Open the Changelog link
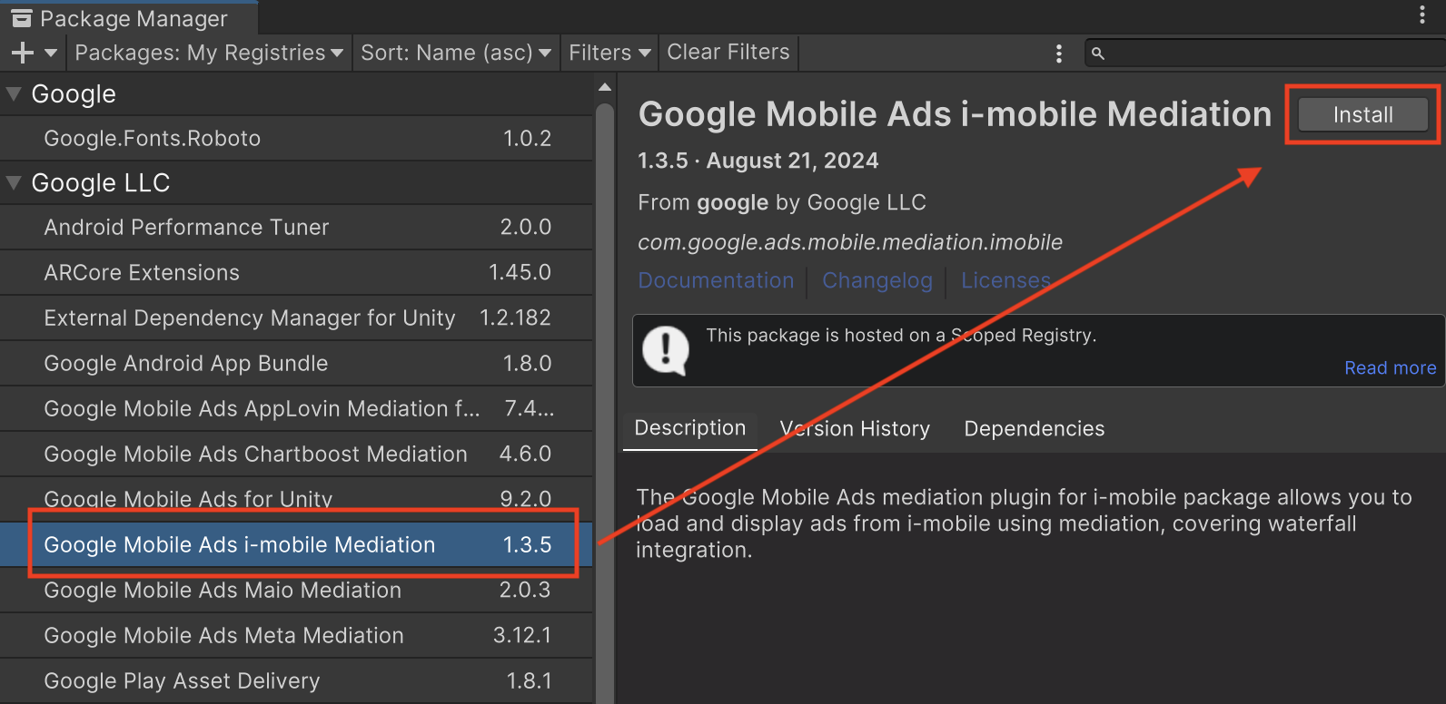This screenshot has height=704, width=1446. (877, 281)
